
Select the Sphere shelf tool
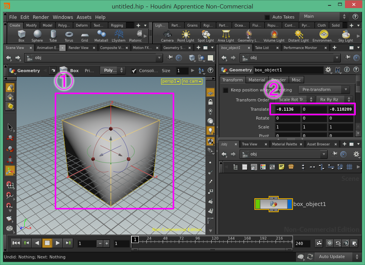37,35
